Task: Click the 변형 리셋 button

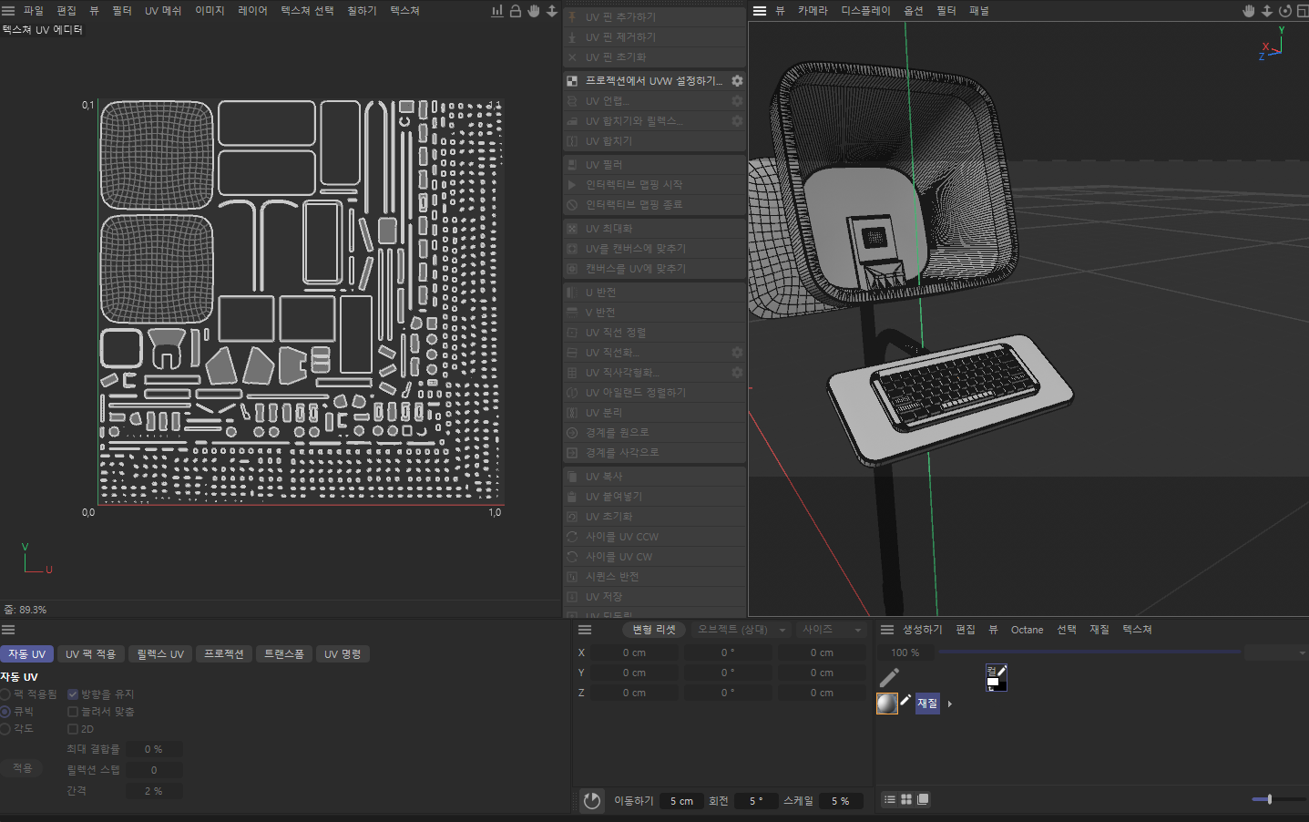Action: click(x=654, y=630)
